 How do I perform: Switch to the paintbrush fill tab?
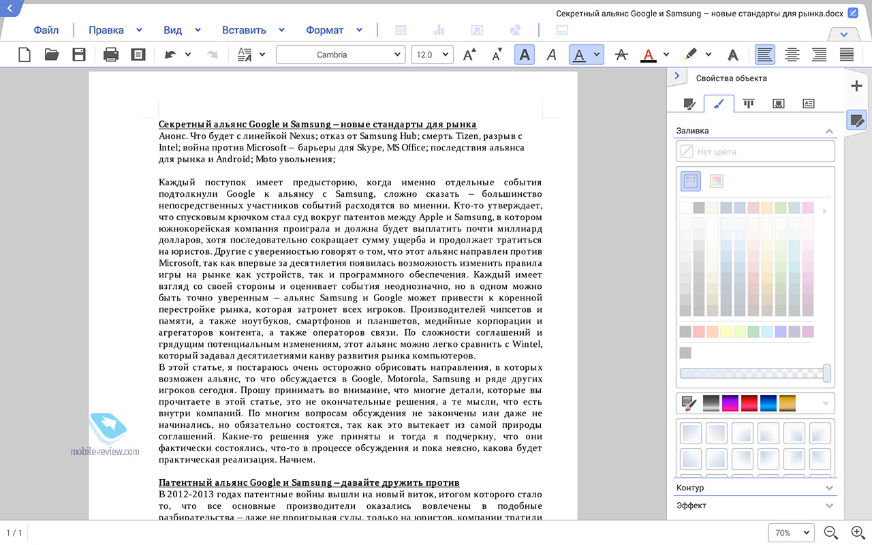719,104
